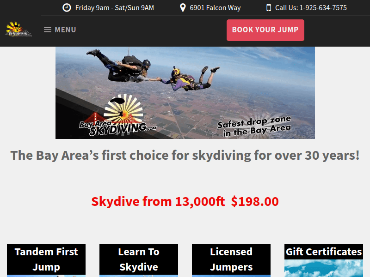
Task: Open the MENU navigation
Action: pyautogui.click(x=60, y=30)
